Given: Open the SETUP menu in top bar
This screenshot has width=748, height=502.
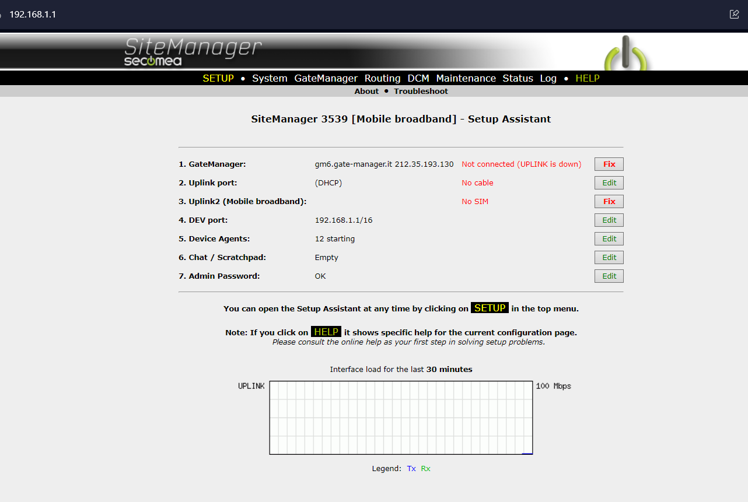Looking at the screenshot, I should pos(218,78).
